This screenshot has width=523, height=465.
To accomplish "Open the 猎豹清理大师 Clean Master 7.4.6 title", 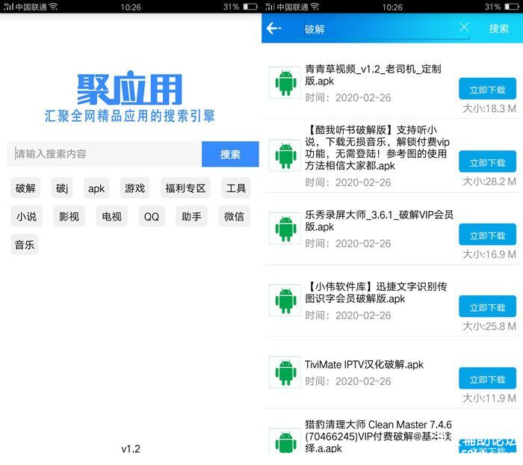I will (x=378, y=436).
